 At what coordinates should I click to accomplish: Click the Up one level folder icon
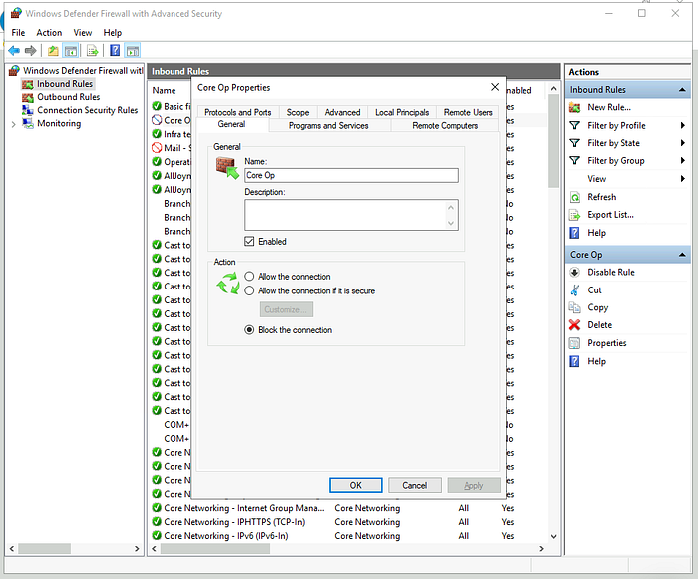coord(53,51)
